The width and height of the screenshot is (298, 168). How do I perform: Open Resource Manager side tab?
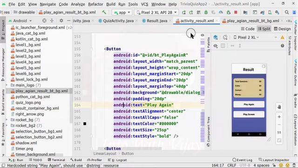pos(3,65)
